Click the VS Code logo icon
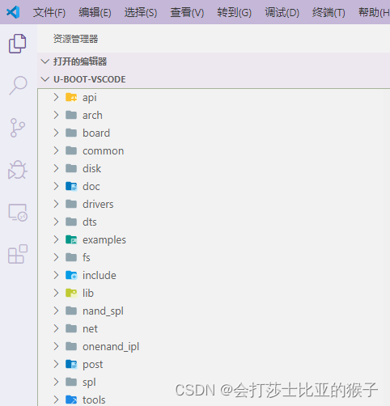390x406 pixels. (13, 12)
